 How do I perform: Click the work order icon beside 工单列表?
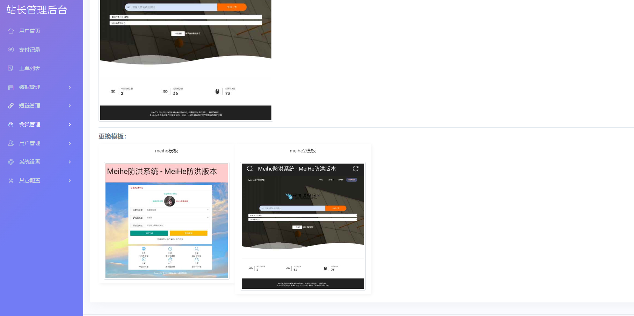[11, 68]
